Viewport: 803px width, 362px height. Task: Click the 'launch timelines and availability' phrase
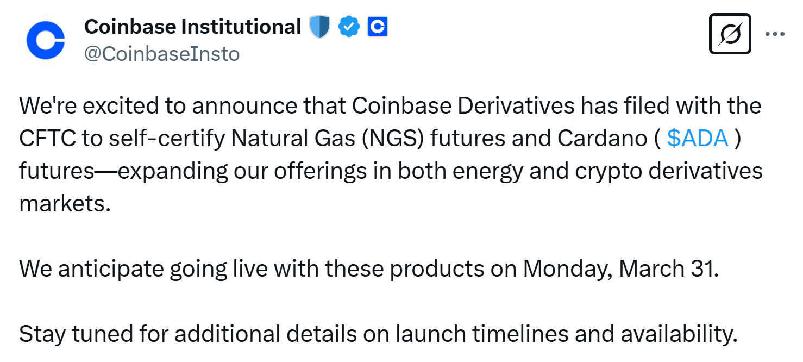coord(566,334)
